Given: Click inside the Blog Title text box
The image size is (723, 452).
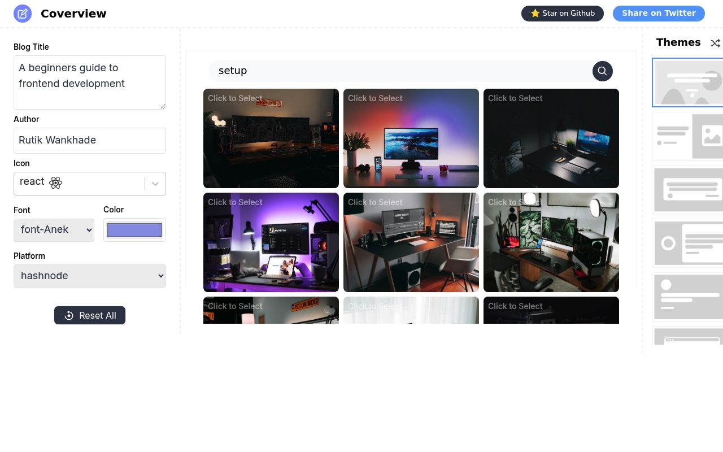Looking at the screenshot, I should coord(90,82).
